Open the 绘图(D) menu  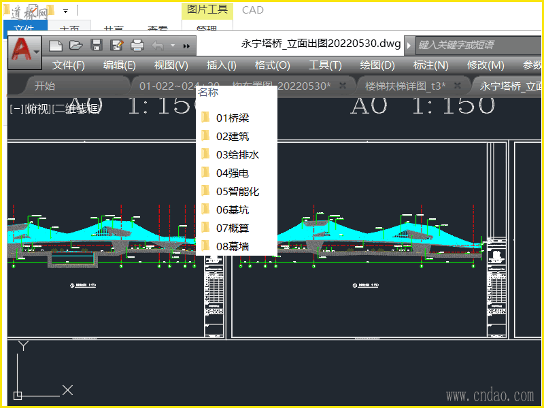click(377, 65)
